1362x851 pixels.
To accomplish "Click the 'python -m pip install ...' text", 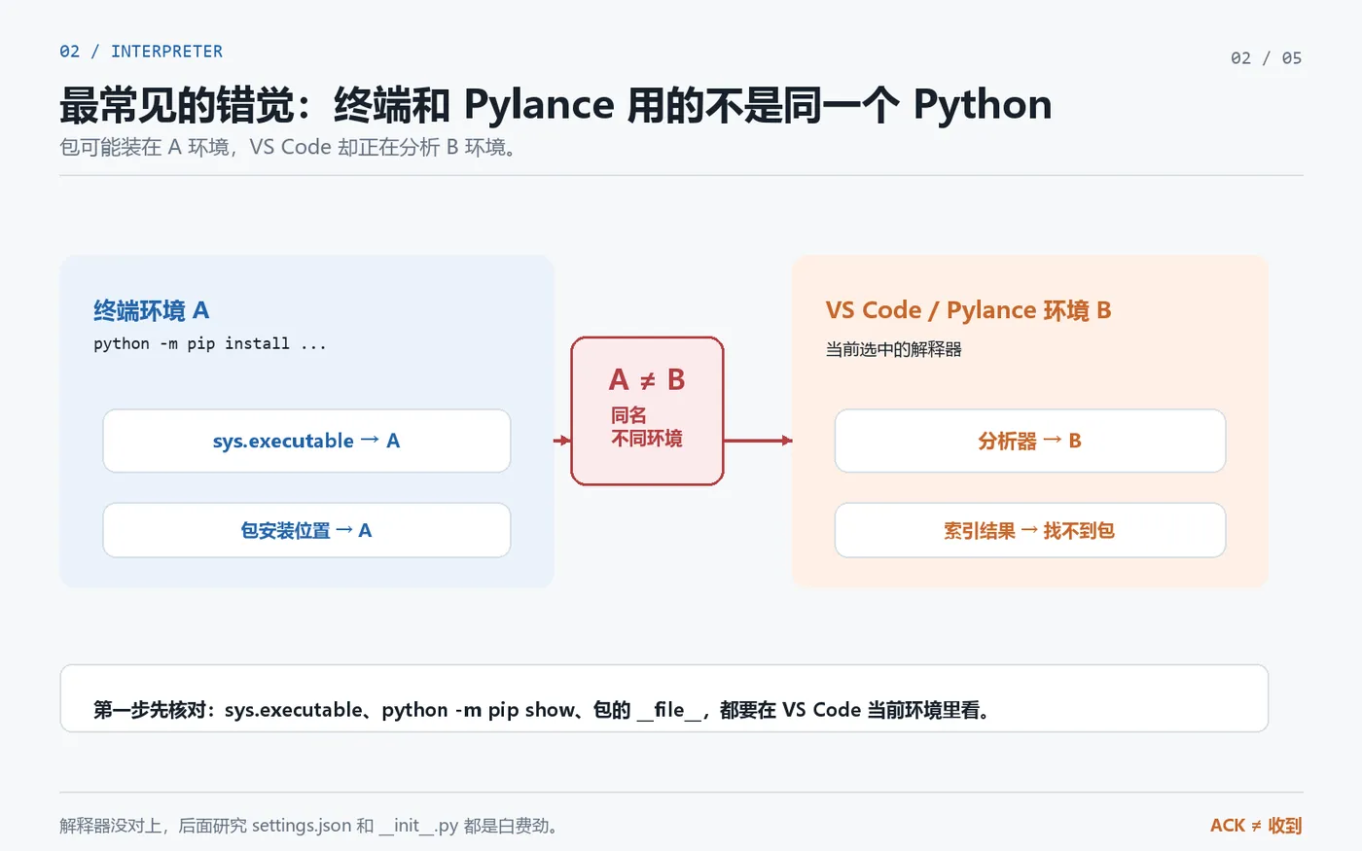I will (210, 343).
